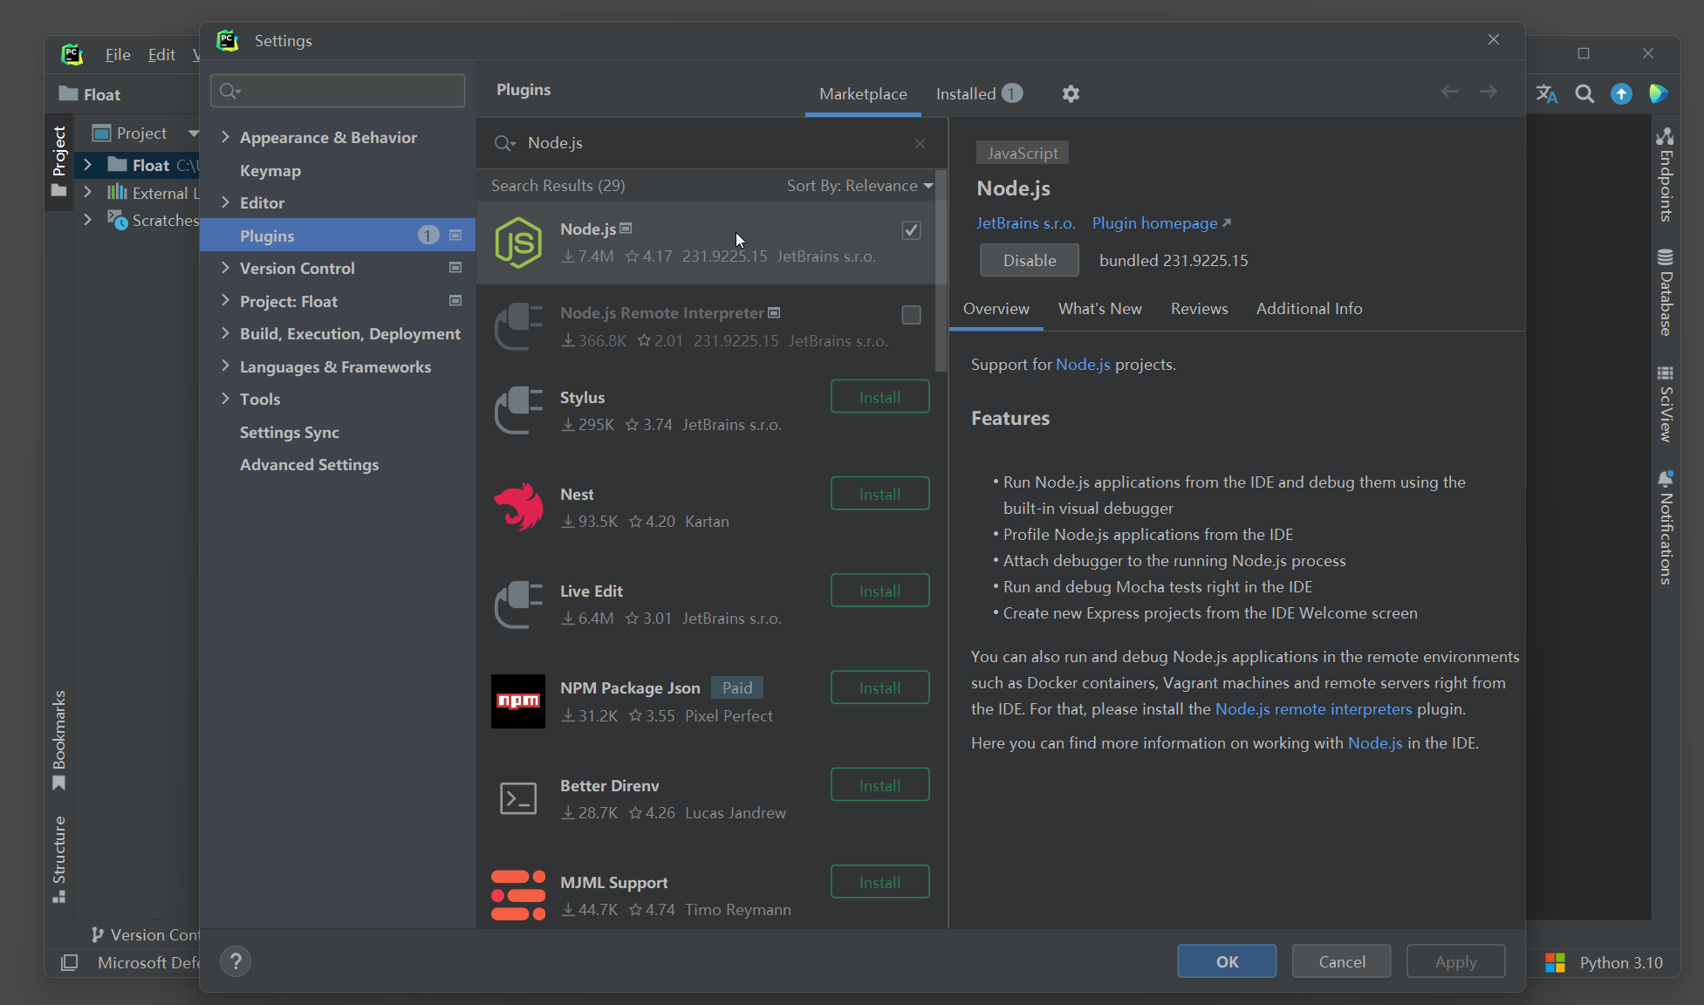Open the Sort By Relevance dropdown
1704x1005 pixels.
tap(859, 186)
